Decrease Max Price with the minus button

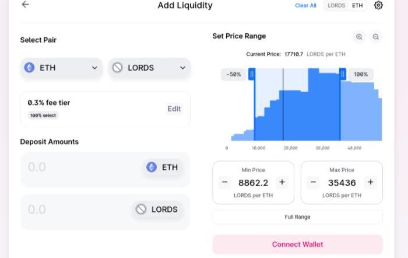[314, 182]
